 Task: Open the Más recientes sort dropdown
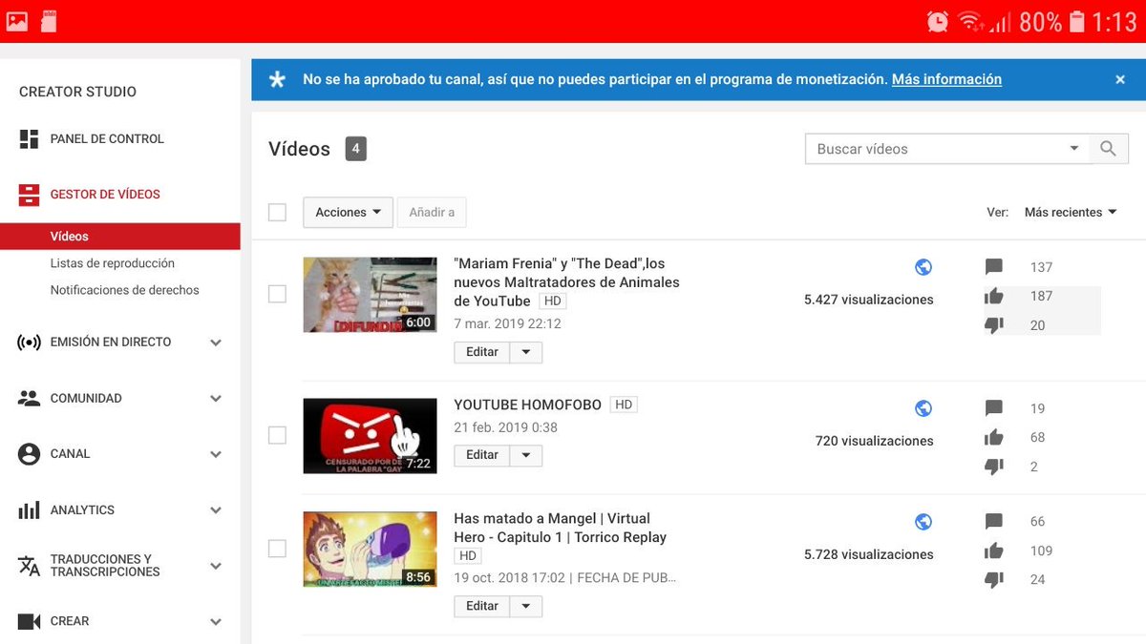(x=1071, y=213)
